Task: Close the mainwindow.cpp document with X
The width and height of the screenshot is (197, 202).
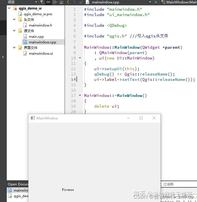Action: pos(156,2)
